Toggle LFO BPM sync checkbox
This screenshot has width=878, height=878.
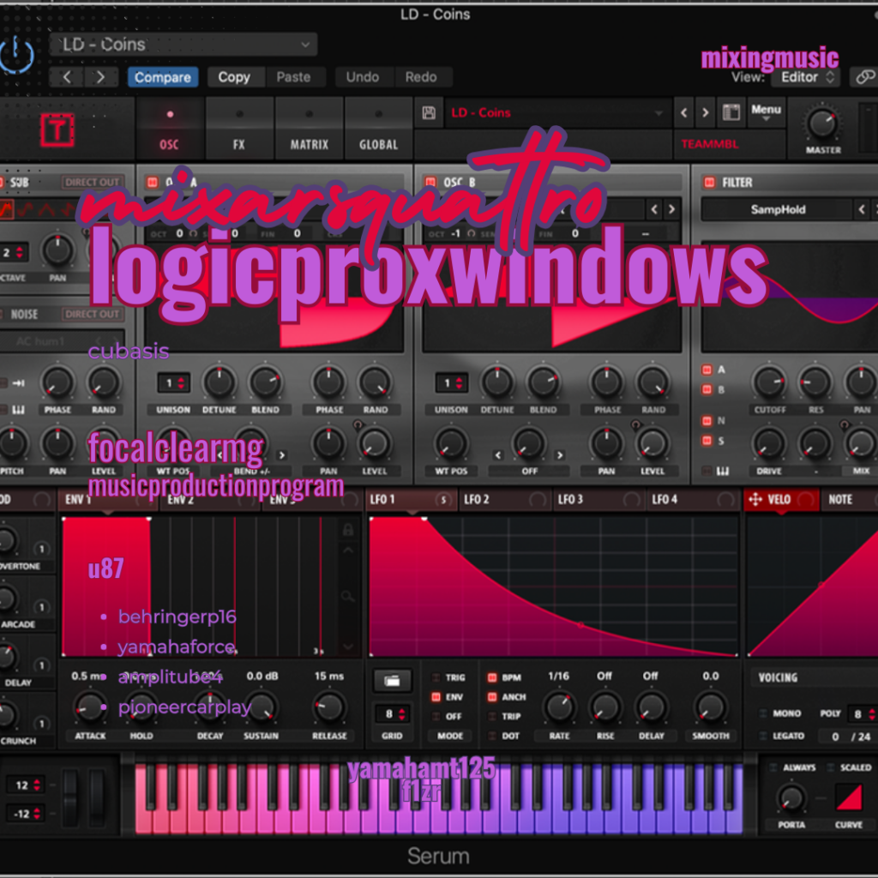[x=492, y=677]
